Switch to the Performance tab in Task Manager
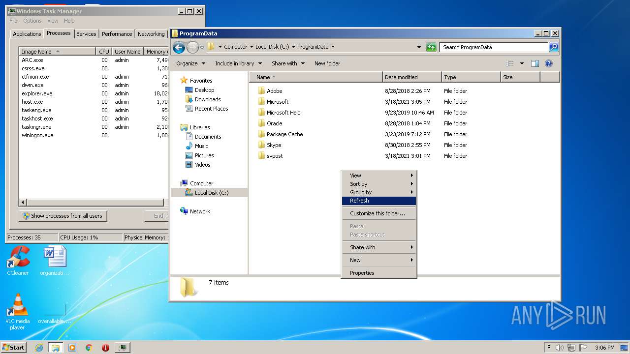 coord(117,34)
